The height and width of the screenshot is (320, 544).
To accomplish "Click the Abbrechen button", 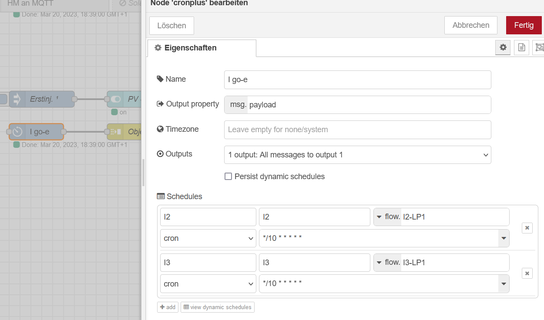I will click(470, 25).
